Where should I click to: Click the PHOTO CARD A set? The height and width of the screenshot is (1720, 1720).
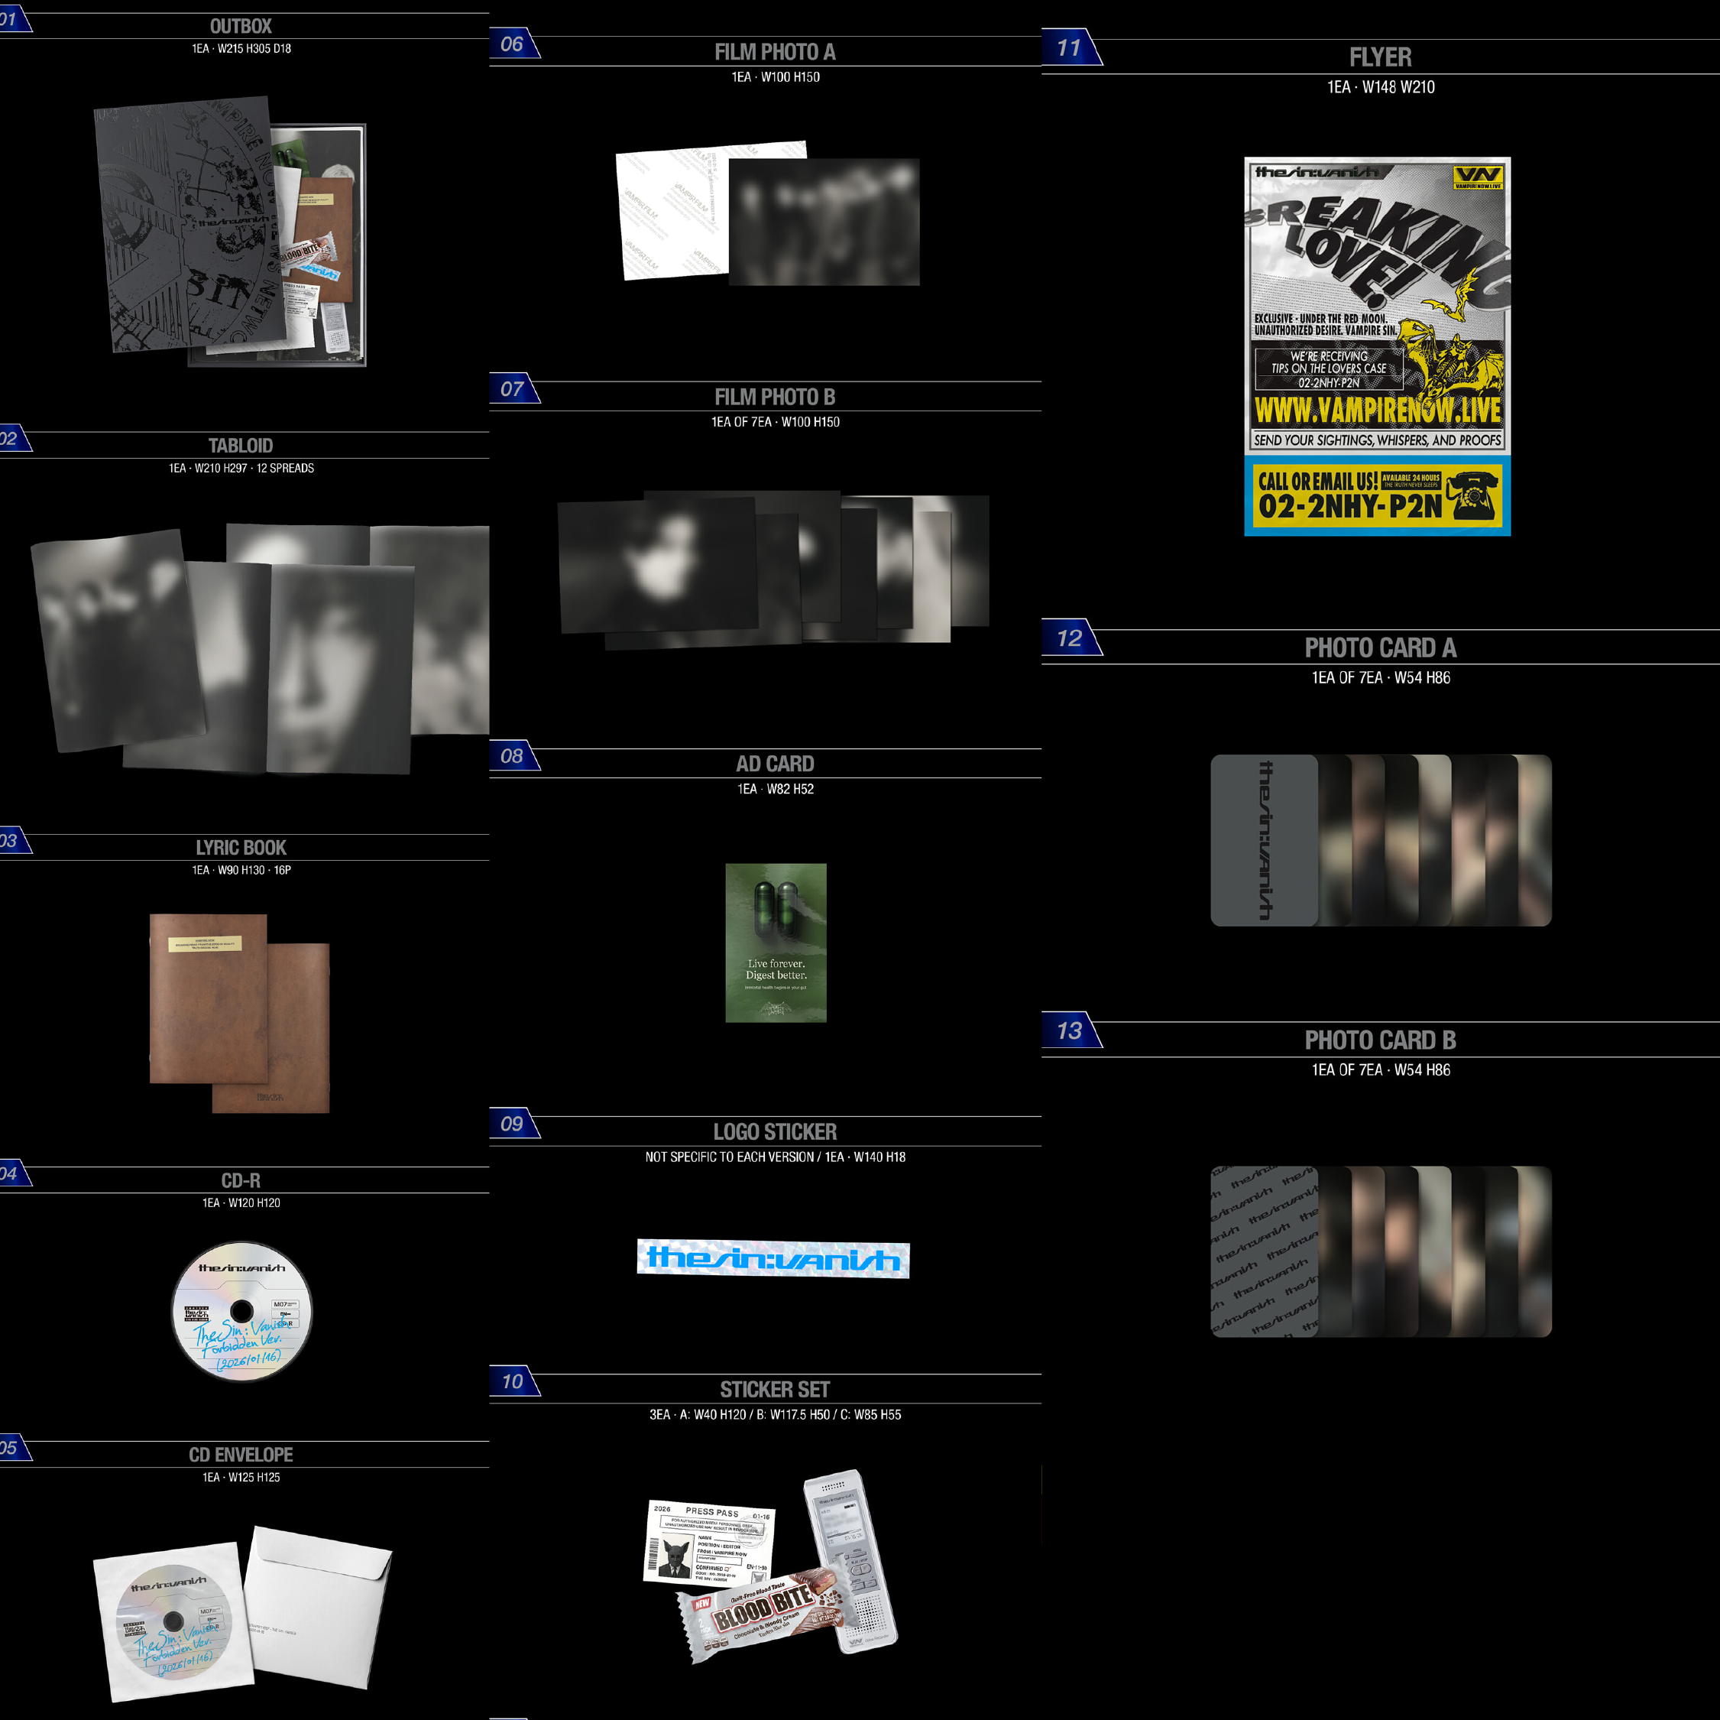point(1380,840)
